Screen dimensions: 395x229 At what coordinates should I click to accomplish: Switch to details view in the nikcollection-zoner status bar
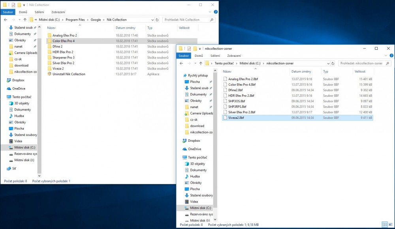pyautogui.click(x=384, y=225)
